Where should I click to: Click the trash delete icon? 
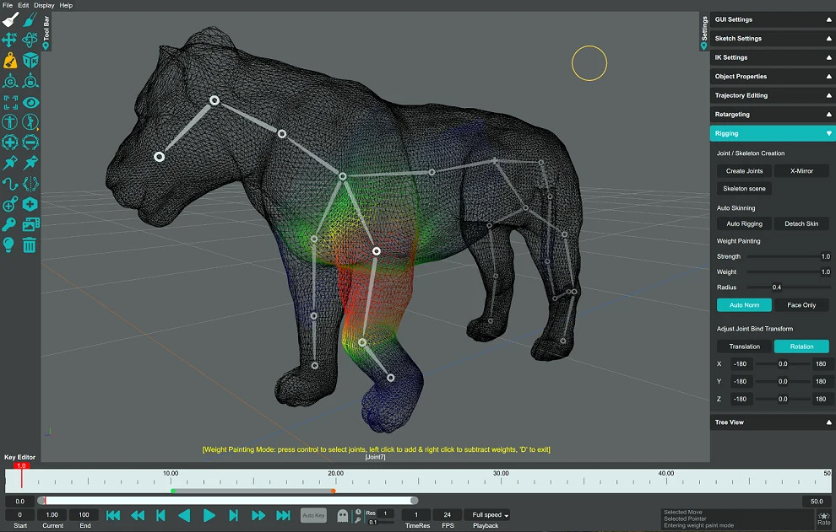(30, 245)
